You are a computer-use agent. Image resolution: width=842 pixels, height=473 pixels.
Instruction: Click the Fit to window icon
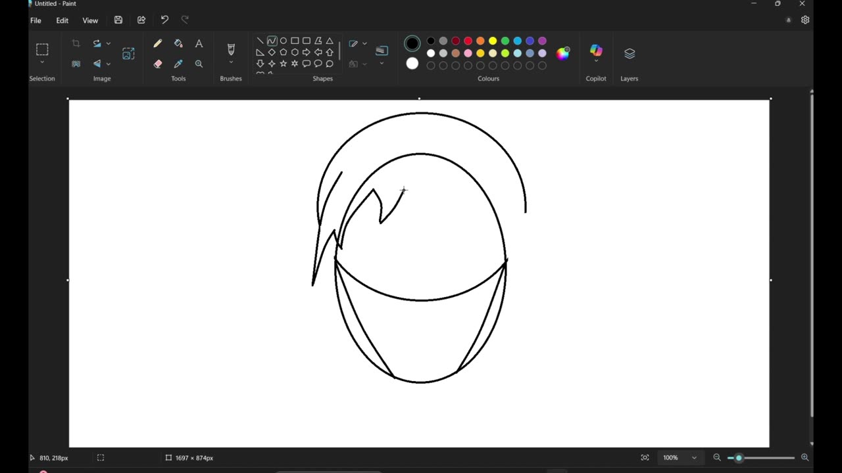coord(645,458)
